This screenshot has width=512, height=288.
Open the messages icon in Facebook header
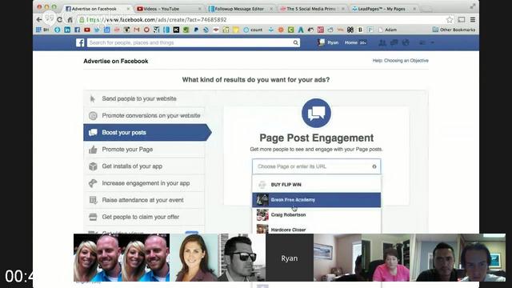pos(394,42)
